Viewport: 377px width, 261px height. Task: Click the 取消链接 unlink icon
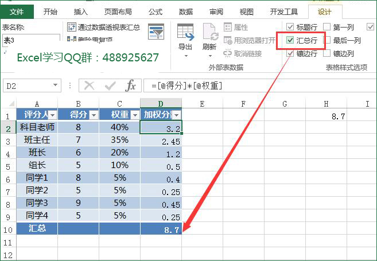227,53
